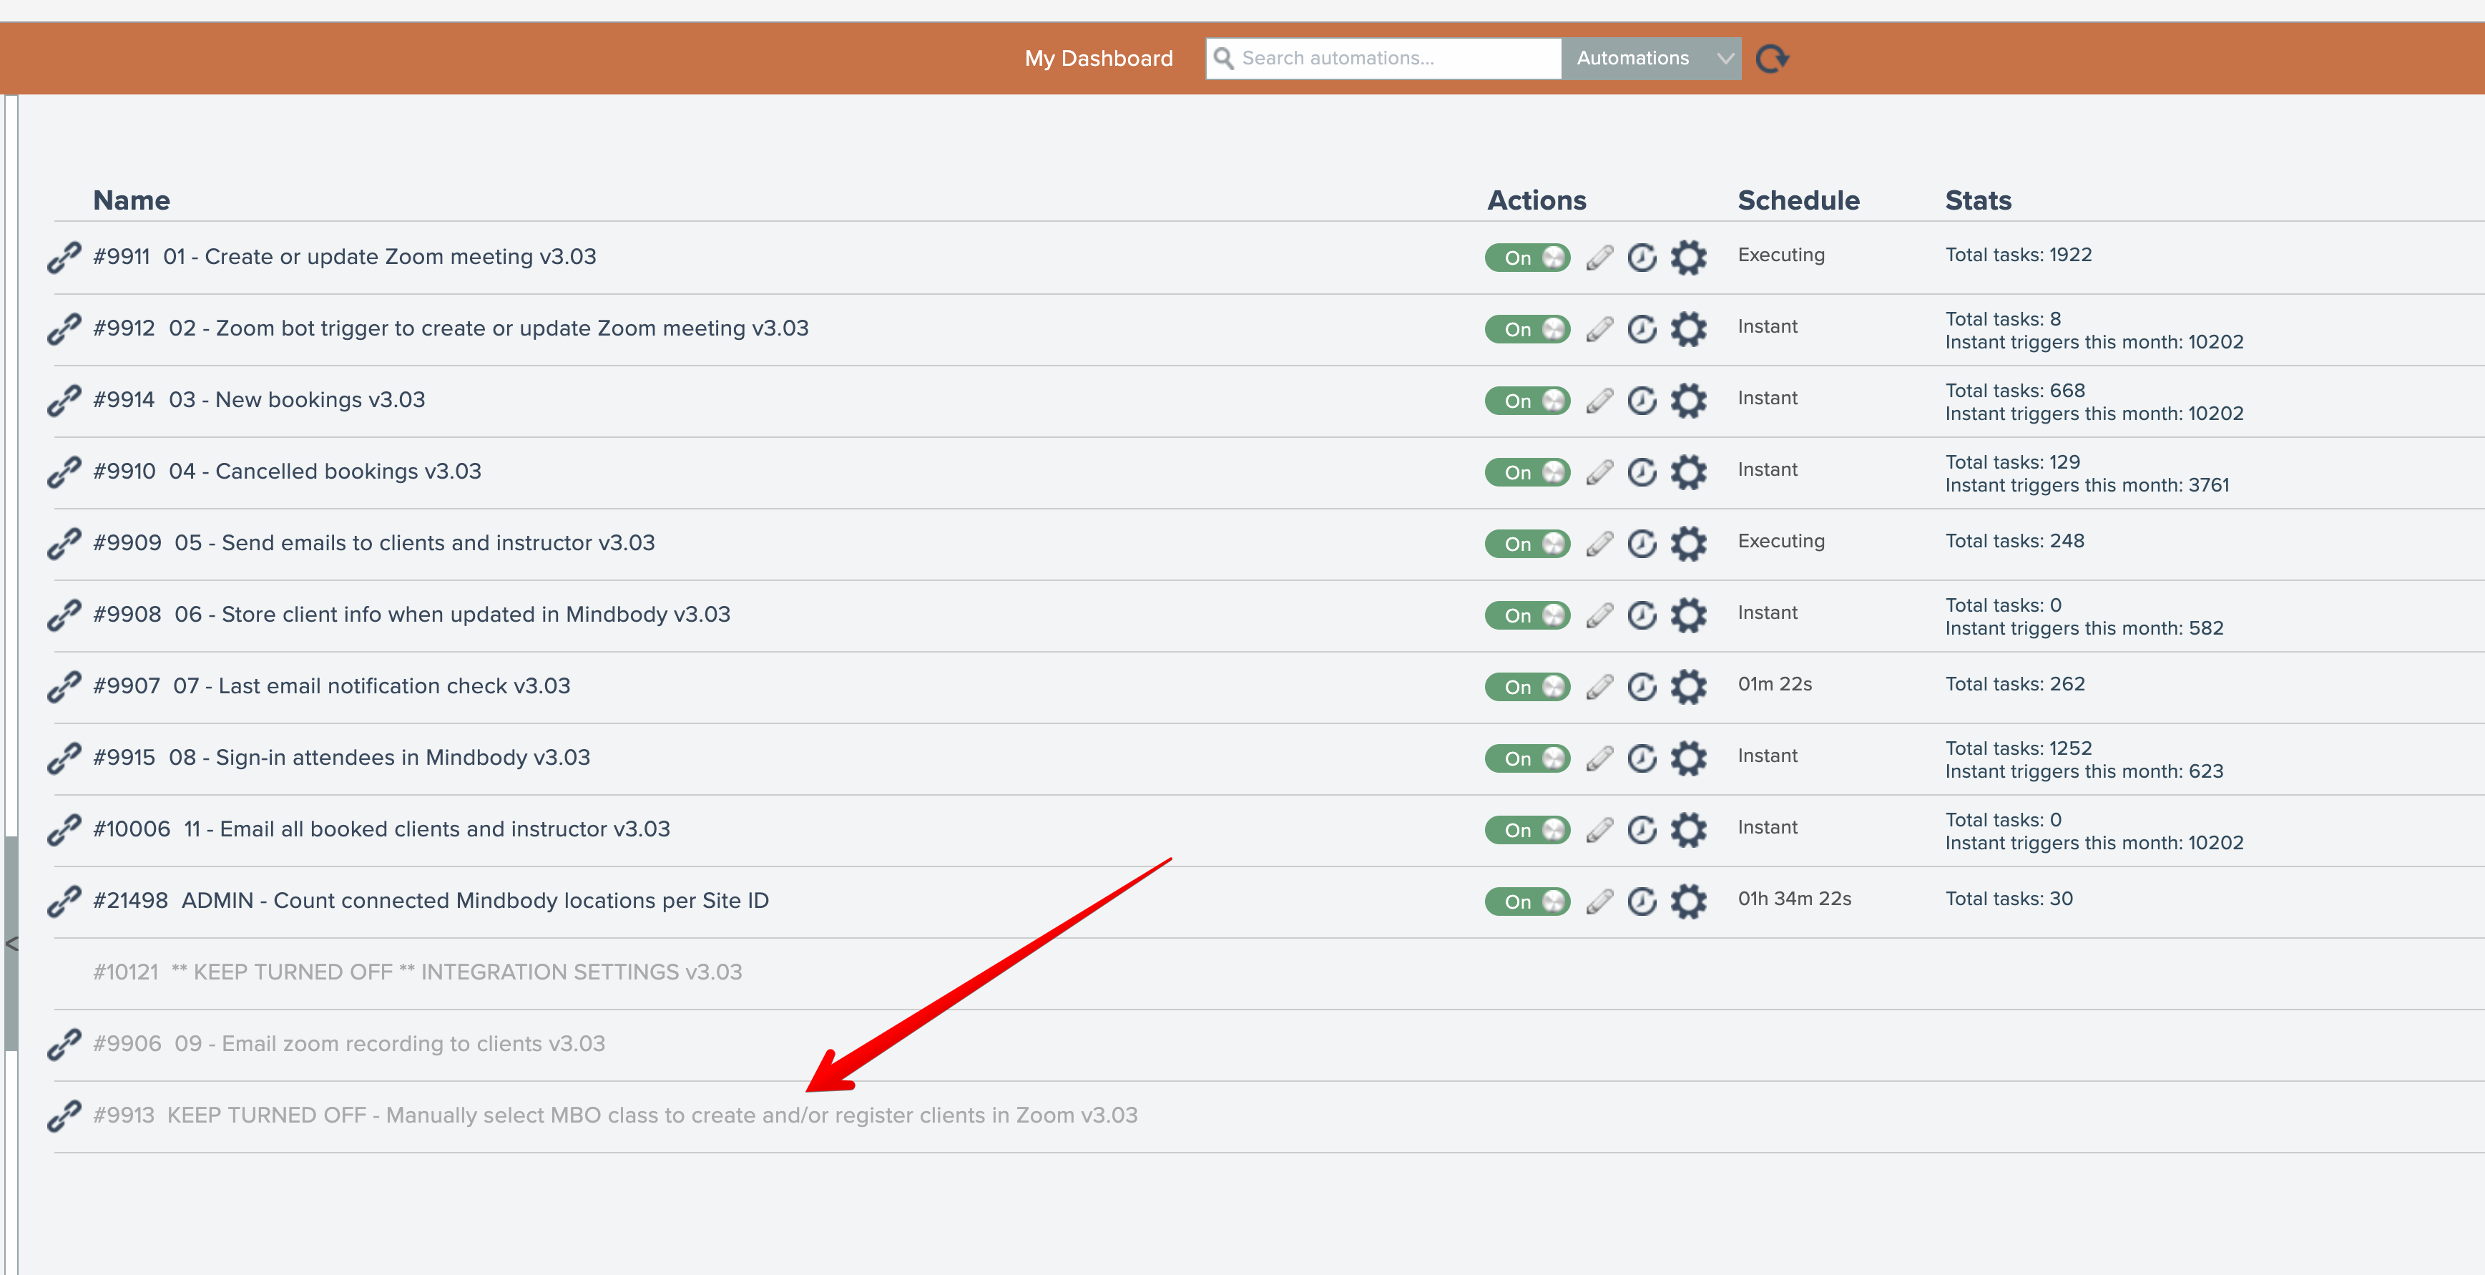Click the sidebar expand arrow on left edge
The height and width of the screenshot is (1275, 2485).
(11, 944)
